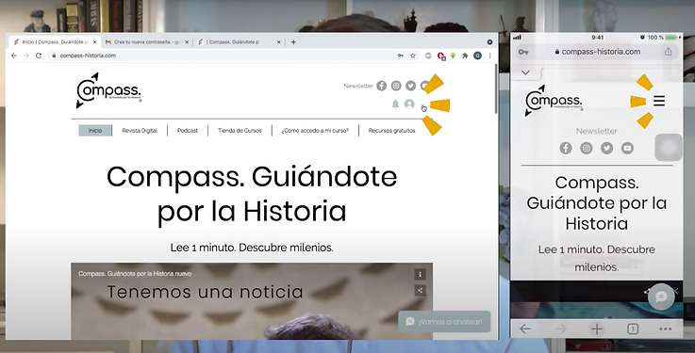
Task: Click Newsletter link on mobile site
Action: tap(597, 131)
